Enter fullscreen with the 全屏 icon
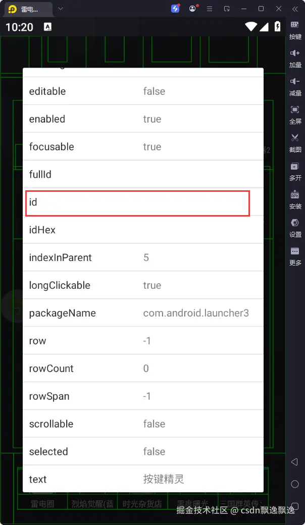The image size is (305, 525). pos(295,114)
